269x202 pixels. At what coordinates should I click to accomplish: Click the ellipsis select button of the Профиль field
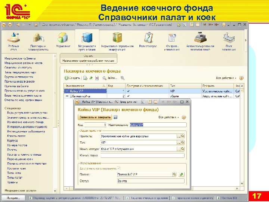click(179, 136)
